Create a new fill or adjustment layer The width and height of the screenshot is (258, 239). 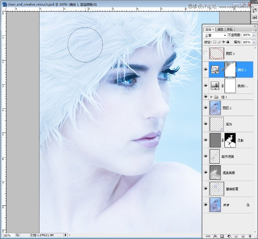(229, 236)
